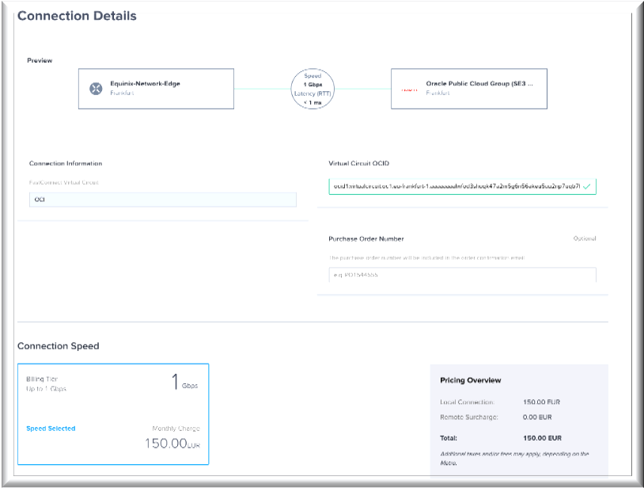
Task: Click the Oracle logo icon
Action: pos(409,90)
